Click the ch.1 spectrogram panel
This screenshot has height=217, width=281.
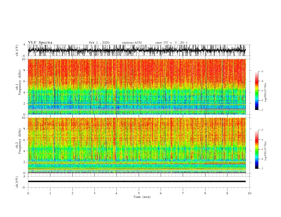(x=137, y=87)
